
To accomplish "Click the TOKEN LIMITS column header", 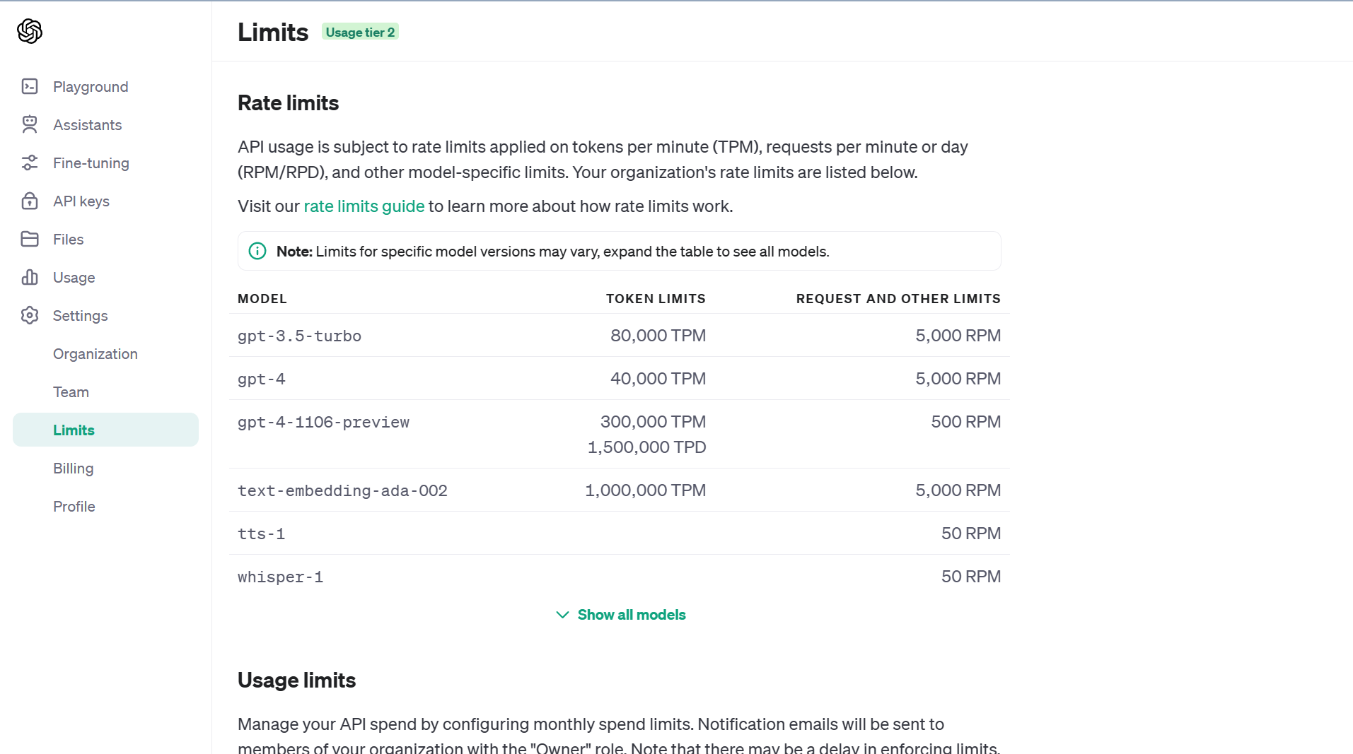I will click(656, 299).
